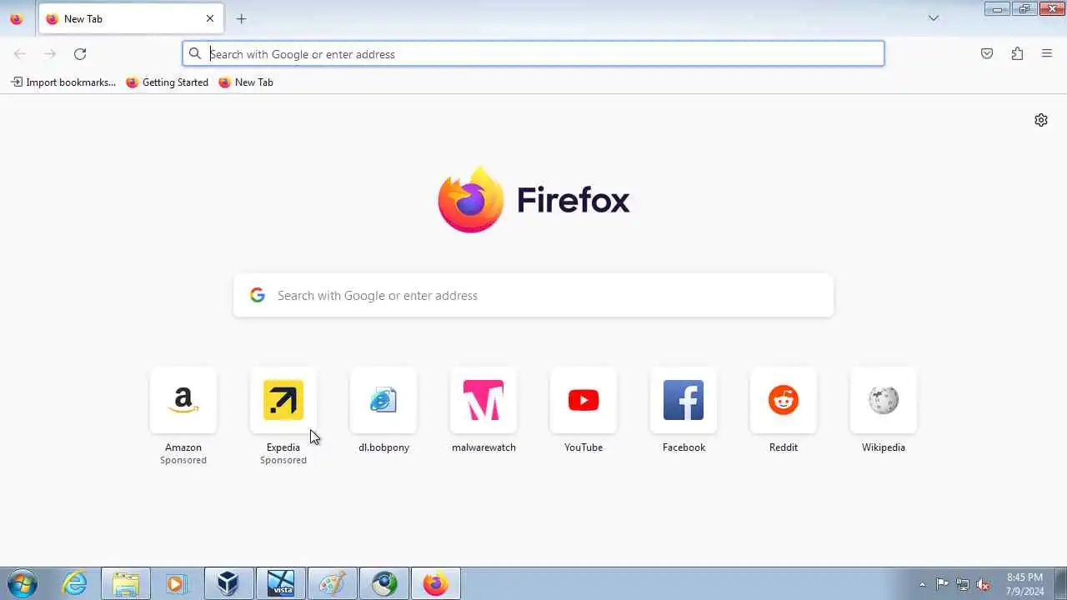Open Windows Explorer folder in taskbar
Screen dimensions: 1067x600
[x=126, y=583]
